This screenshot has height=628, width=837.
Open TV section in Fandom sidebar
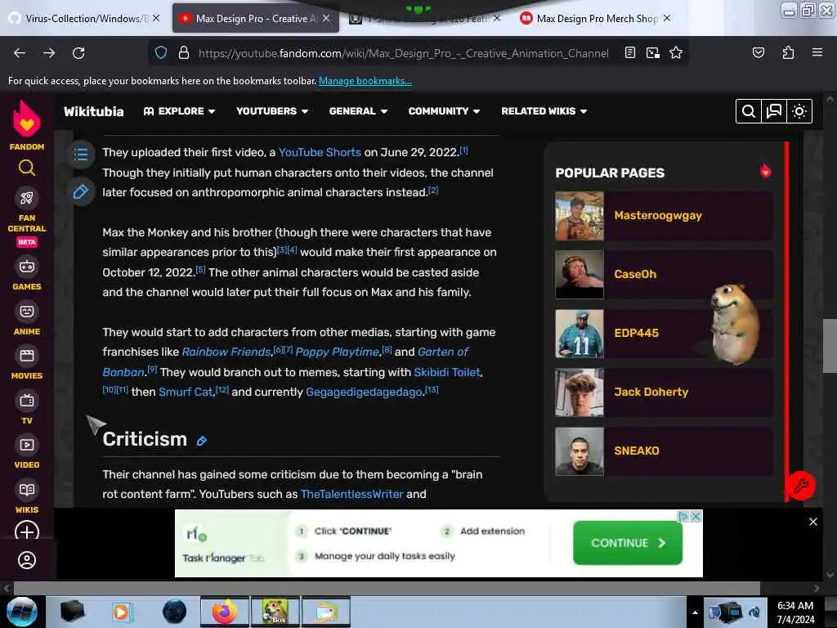(x=27, y=409)
